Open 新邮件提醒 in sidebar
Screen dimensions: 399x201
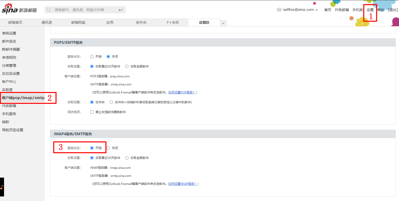pos(11,49)
